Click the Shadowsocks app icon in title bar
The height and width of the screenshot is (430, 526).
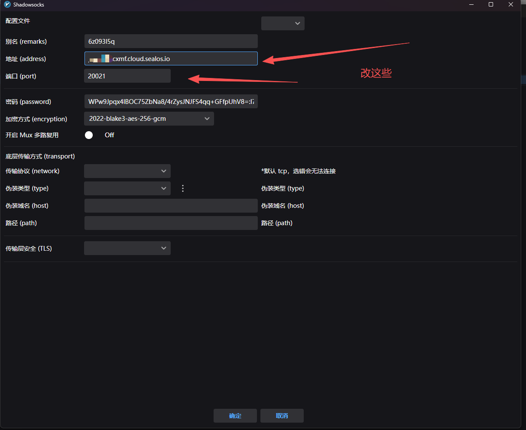point(7,5)
